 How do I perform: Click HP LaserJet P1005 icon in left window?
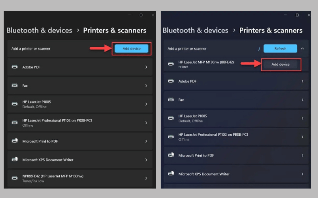tap(15, 104)
